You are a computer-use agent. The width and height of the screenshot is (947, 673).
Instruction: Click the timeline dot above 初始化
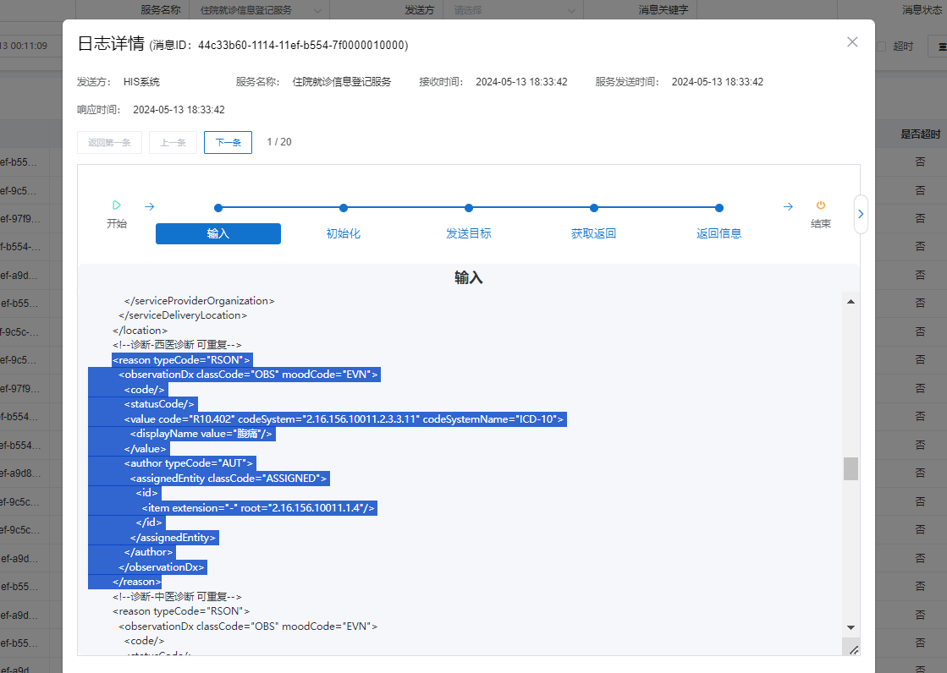pyautogui.click(x=343, y=208)
